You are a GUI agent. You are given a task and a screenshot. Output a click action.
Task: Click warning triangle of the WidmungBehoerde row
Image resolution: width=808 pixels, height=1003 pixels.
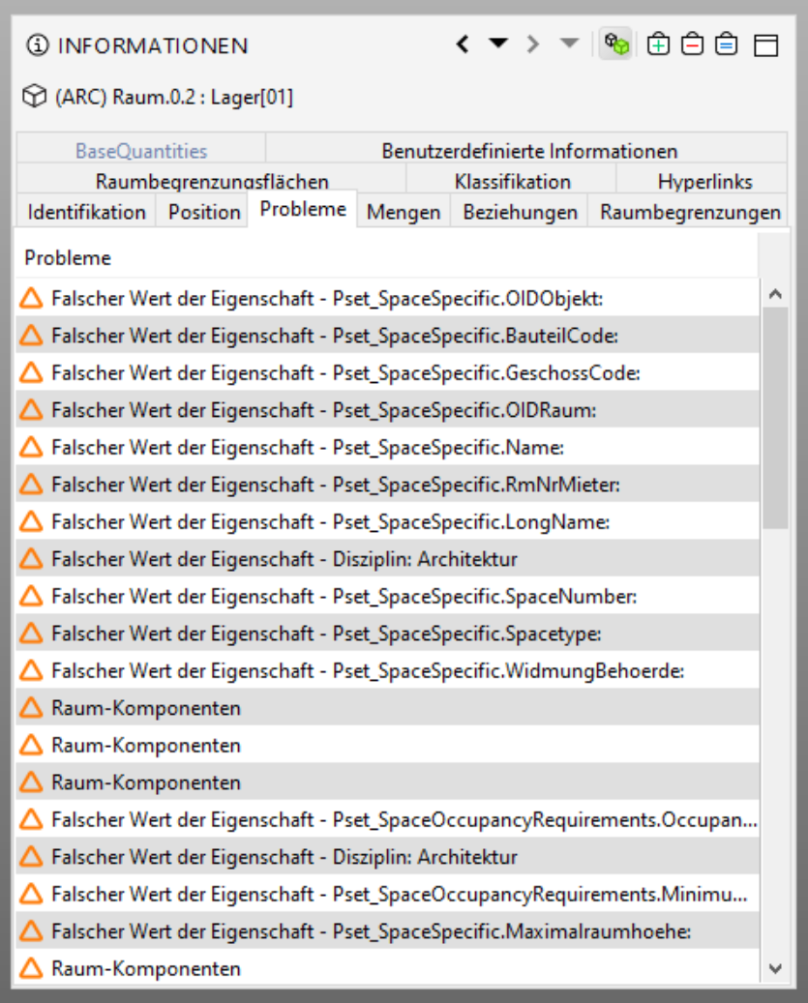31,670
